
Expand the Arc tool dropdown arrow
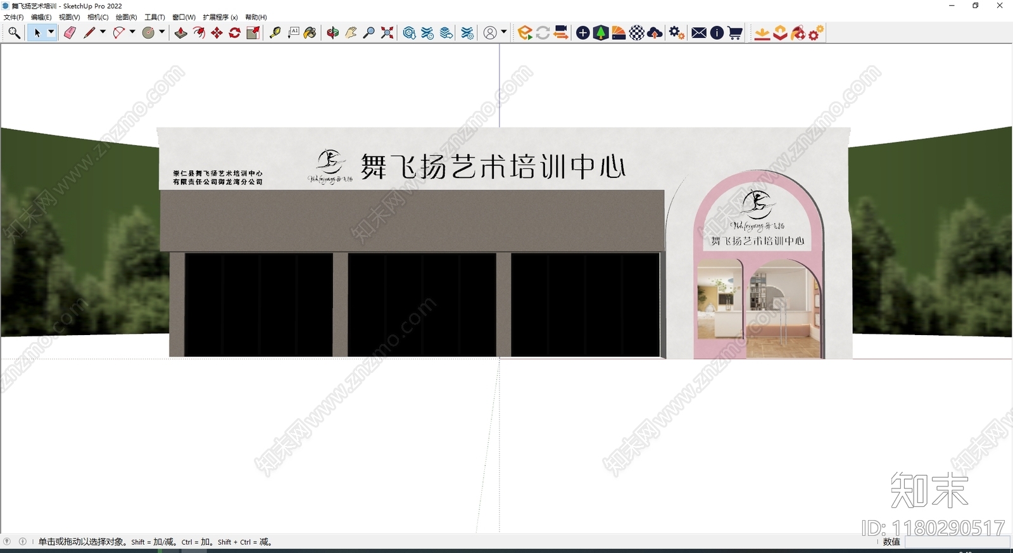[x=132, y=32]
